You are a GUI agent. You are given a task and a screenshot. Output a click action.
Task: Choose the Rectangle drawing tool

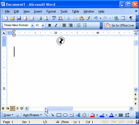tap(59, 115)
